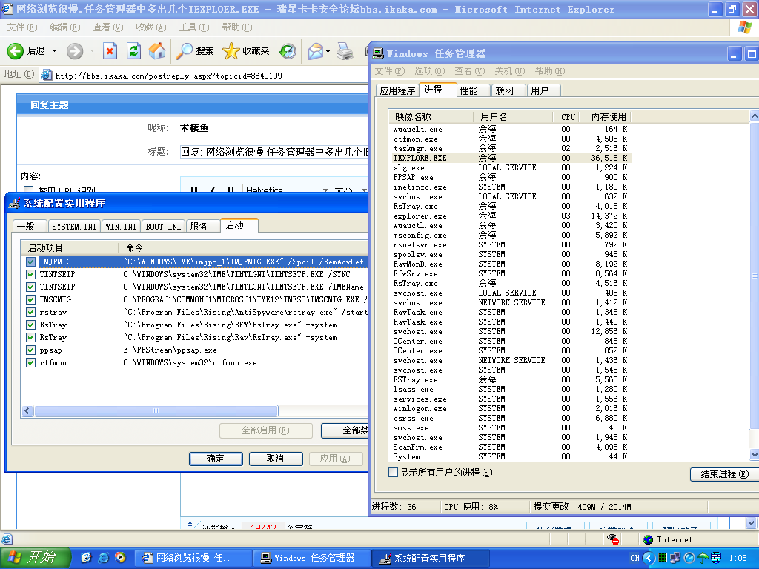Click popup blocker status bar icon
Image resolution: width=759 pixels, height=569 pixels.
[x=613, y=539]
